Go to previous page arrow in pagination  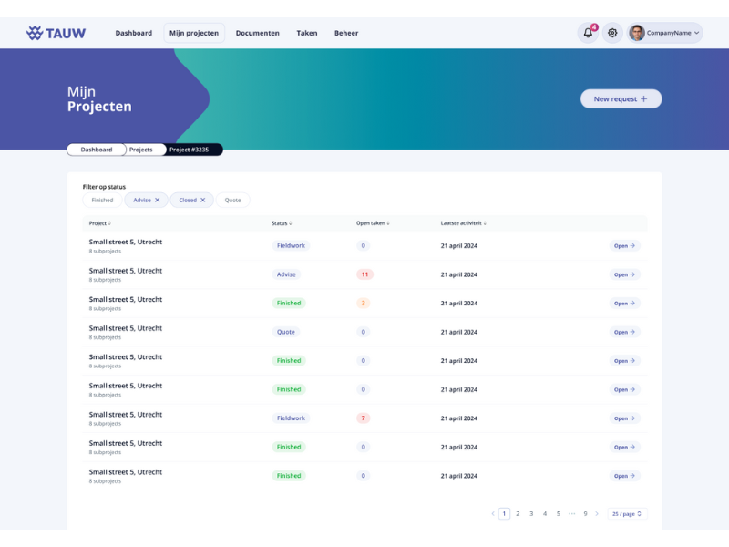[x=493, y=514]
